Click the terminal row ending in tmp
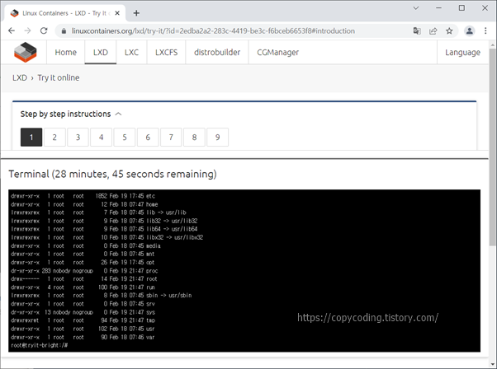Screen dimensions: 497x369 tap(83, 320)
